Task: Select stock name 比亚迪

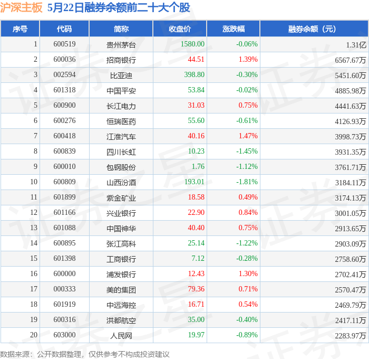Action: coord(121,75)
